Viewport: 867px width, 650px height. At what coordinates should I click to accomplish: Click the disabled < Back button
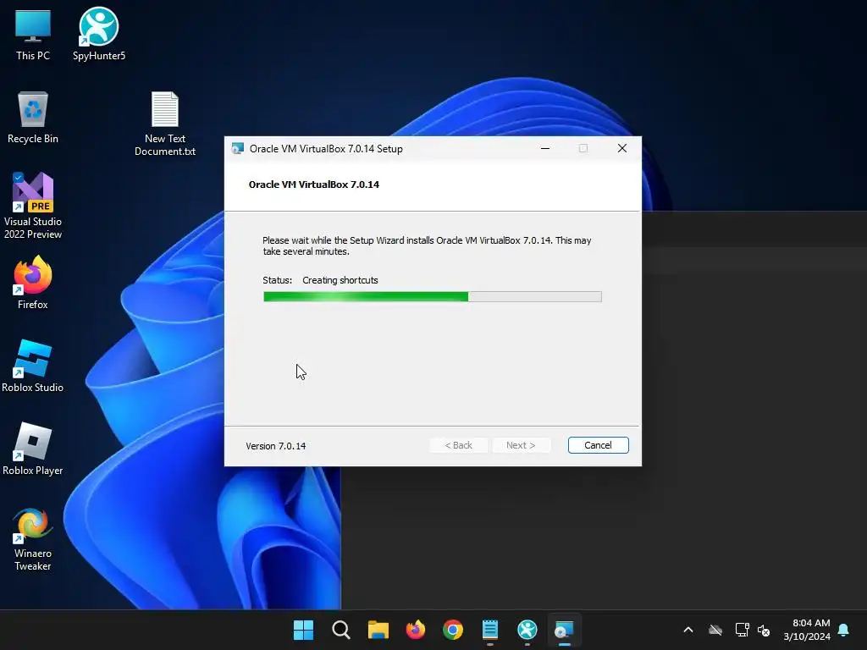click(x=458, y=445)
